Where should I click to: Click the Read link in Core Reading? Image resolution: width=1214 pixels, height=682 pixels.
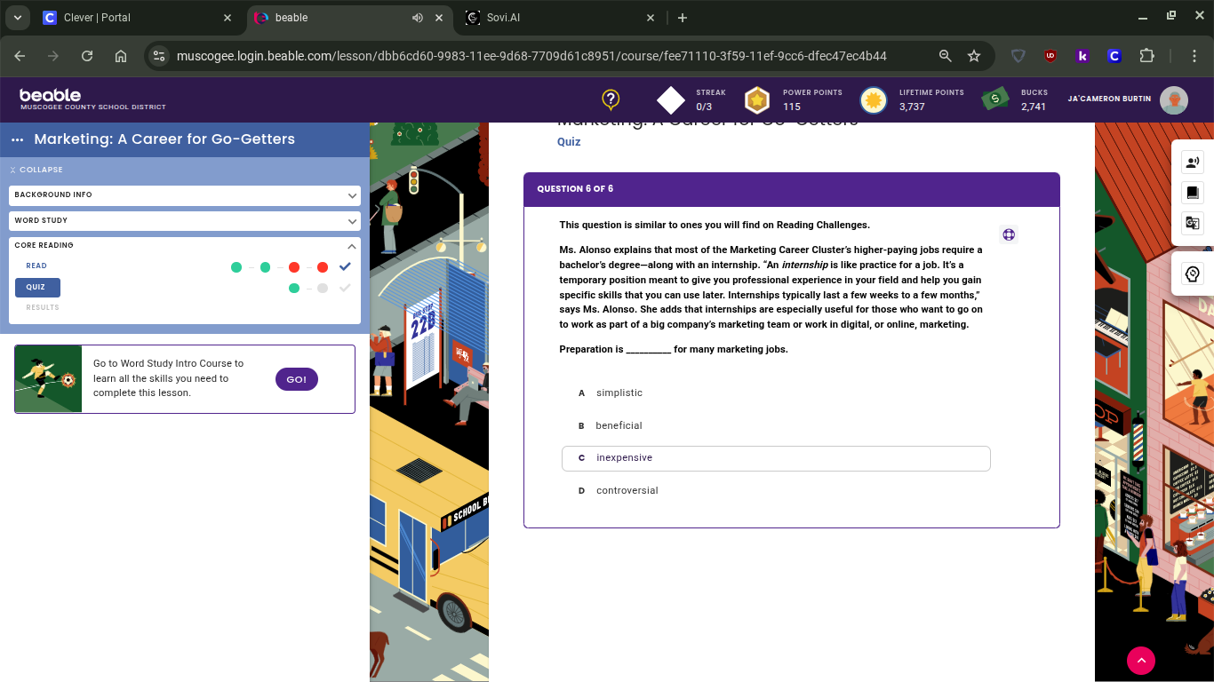point(36,266)
